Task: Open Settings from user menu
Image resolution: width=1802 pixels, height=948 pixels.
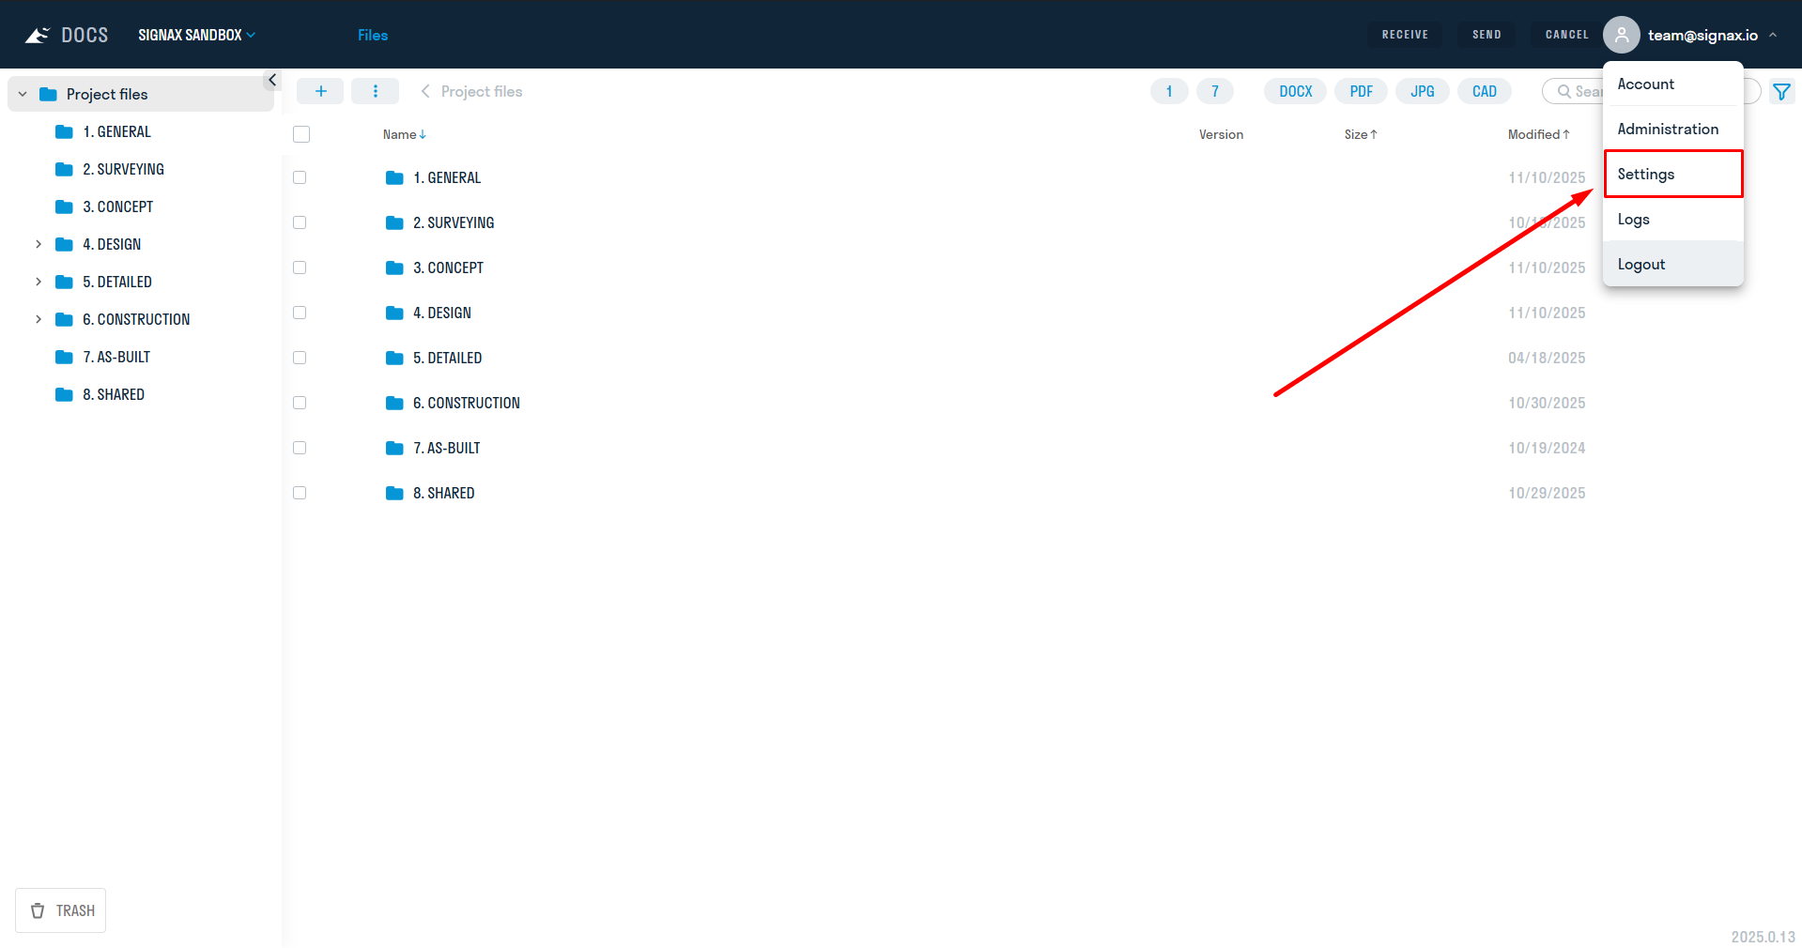Action: click(1673, 174)
